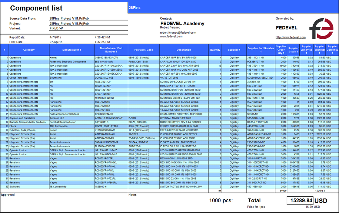Image resolution: width=339 pixels, height=213 pixels.
Task: Select LED SMARTLED ORANGE 606NM 0603 description
Action: pyautogui.click(x=184, y=155)
